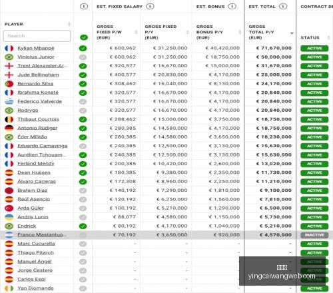Open info icon next to Est. Fixed Salary
This screenshot has height=293, width=333.
point(150,6)
